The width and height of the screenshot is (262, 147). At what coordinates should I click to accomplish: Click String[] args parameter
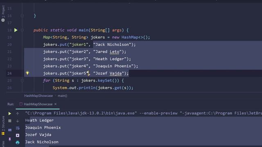106,30
